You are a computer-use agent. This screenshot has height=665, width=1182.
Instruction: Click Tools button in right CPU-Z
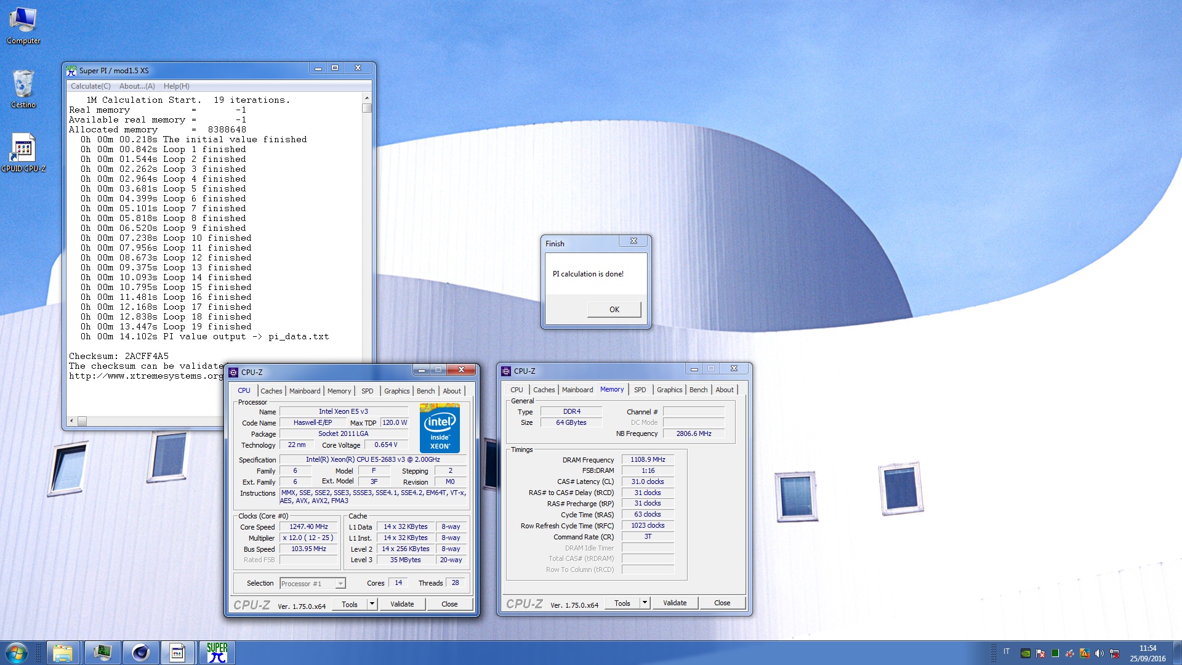point(622,603)
